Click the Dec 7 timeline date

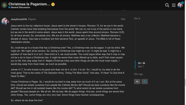coord(141,66)
